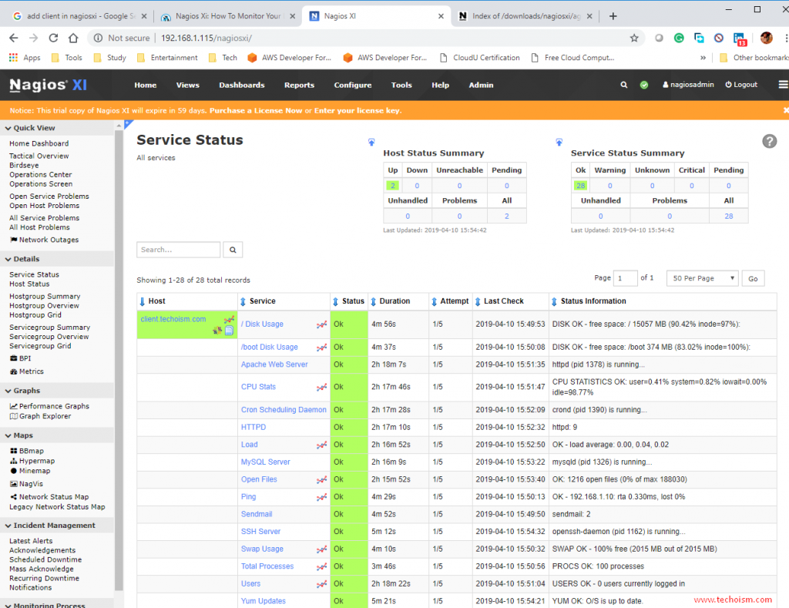
Task: Click the green Ok count 28
Action: (x=581, y=186)
